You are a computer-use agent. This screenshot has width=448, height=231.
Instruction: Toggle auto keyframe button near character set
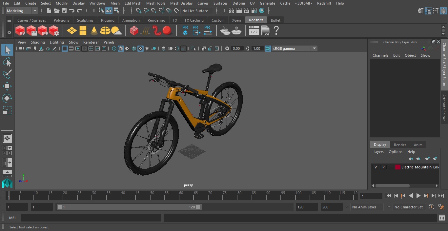point(432,207)
